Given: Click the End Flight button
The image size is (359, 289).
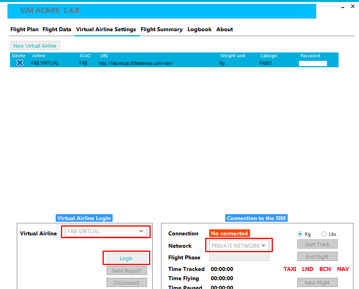Looking at the screenshot, I should tap(317, 257).
